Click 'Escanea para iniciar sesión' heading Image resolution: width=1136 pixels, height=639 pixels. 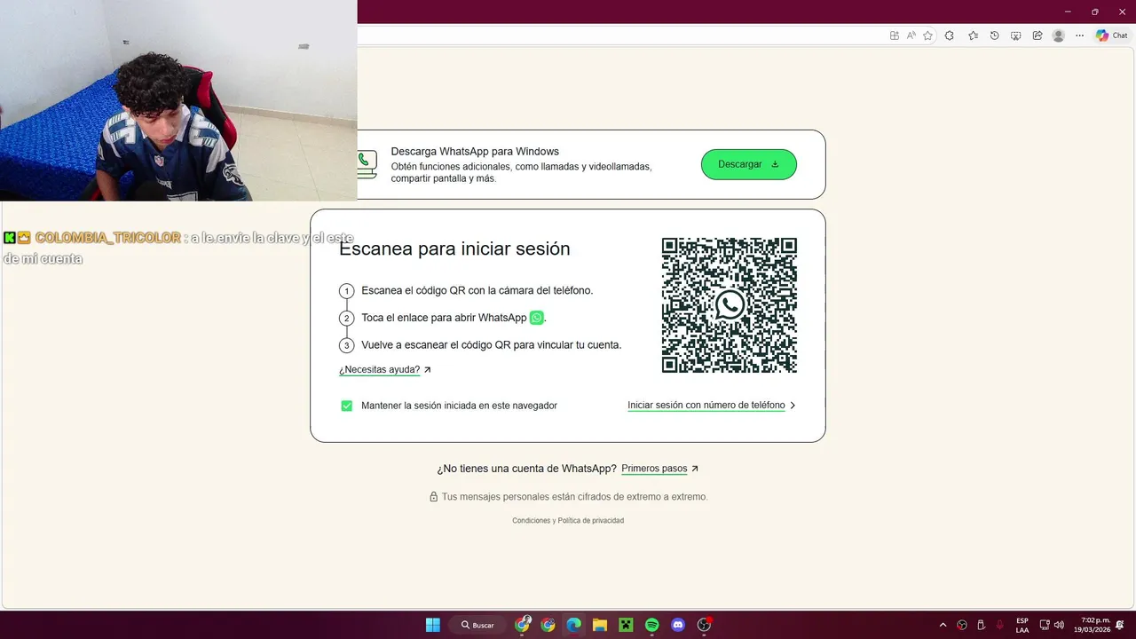pos(454,249)
